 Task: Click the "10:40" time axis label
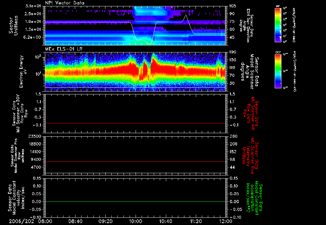[166, 221]
